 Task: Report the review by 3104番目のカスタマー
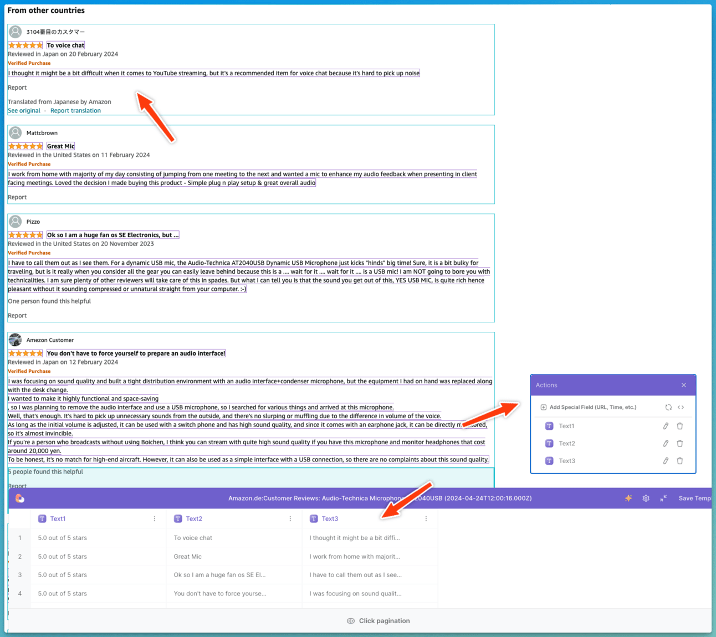coord(17,88)
